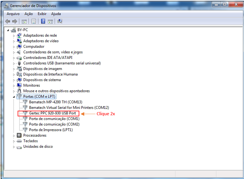Select the Portas (COM e LPT) label
This screenshot has width=244, height=179.
tap(39, 96)
